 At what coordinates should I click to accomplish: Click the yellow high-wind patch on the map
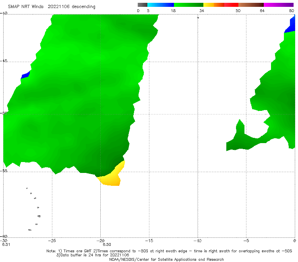point(112,178)
